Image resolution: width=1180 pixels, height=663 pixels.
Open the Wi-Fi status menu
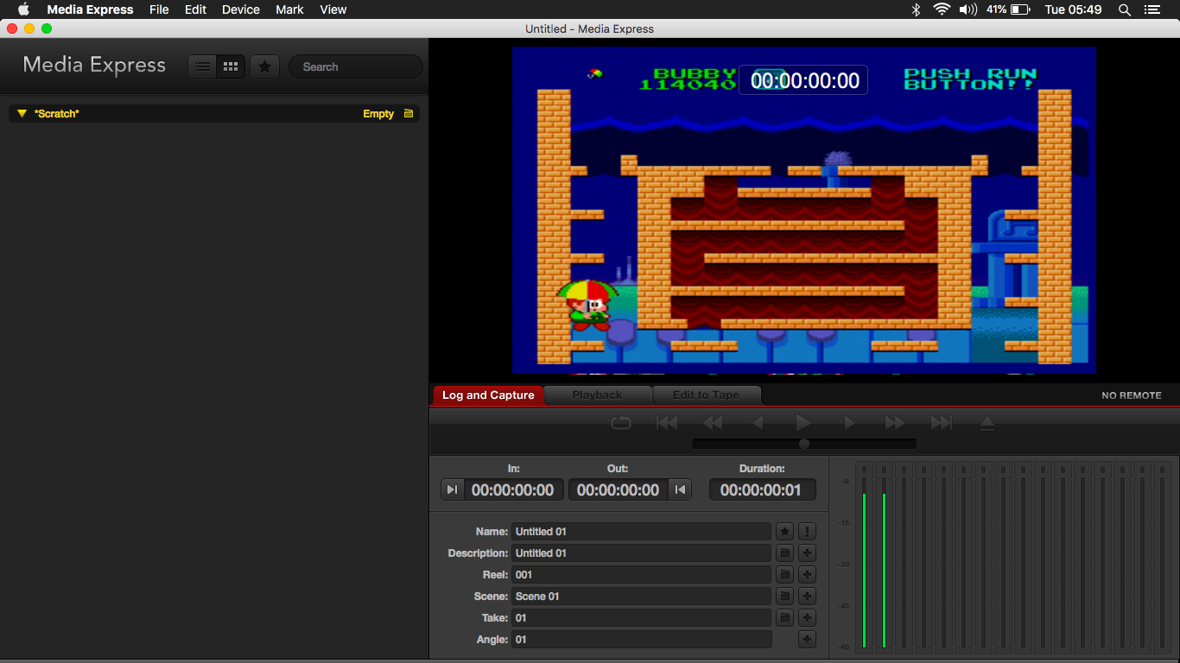pyautogui.click(x=942, y=9)
